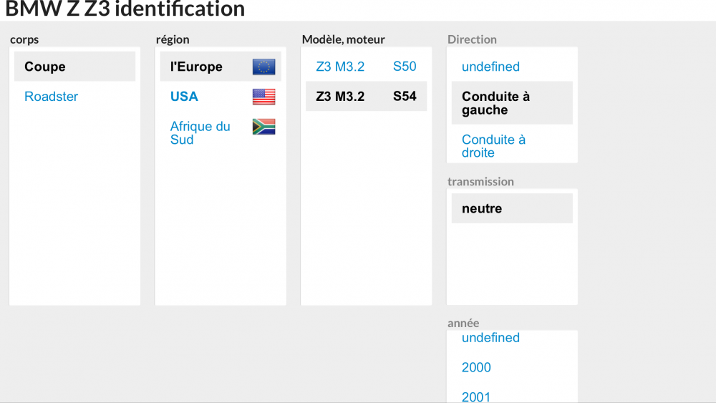Screen dimensions: 716x403
Task: Click the BMW Z Z3 identification heading
Action: pyautogui.click(x=125, y=9)
